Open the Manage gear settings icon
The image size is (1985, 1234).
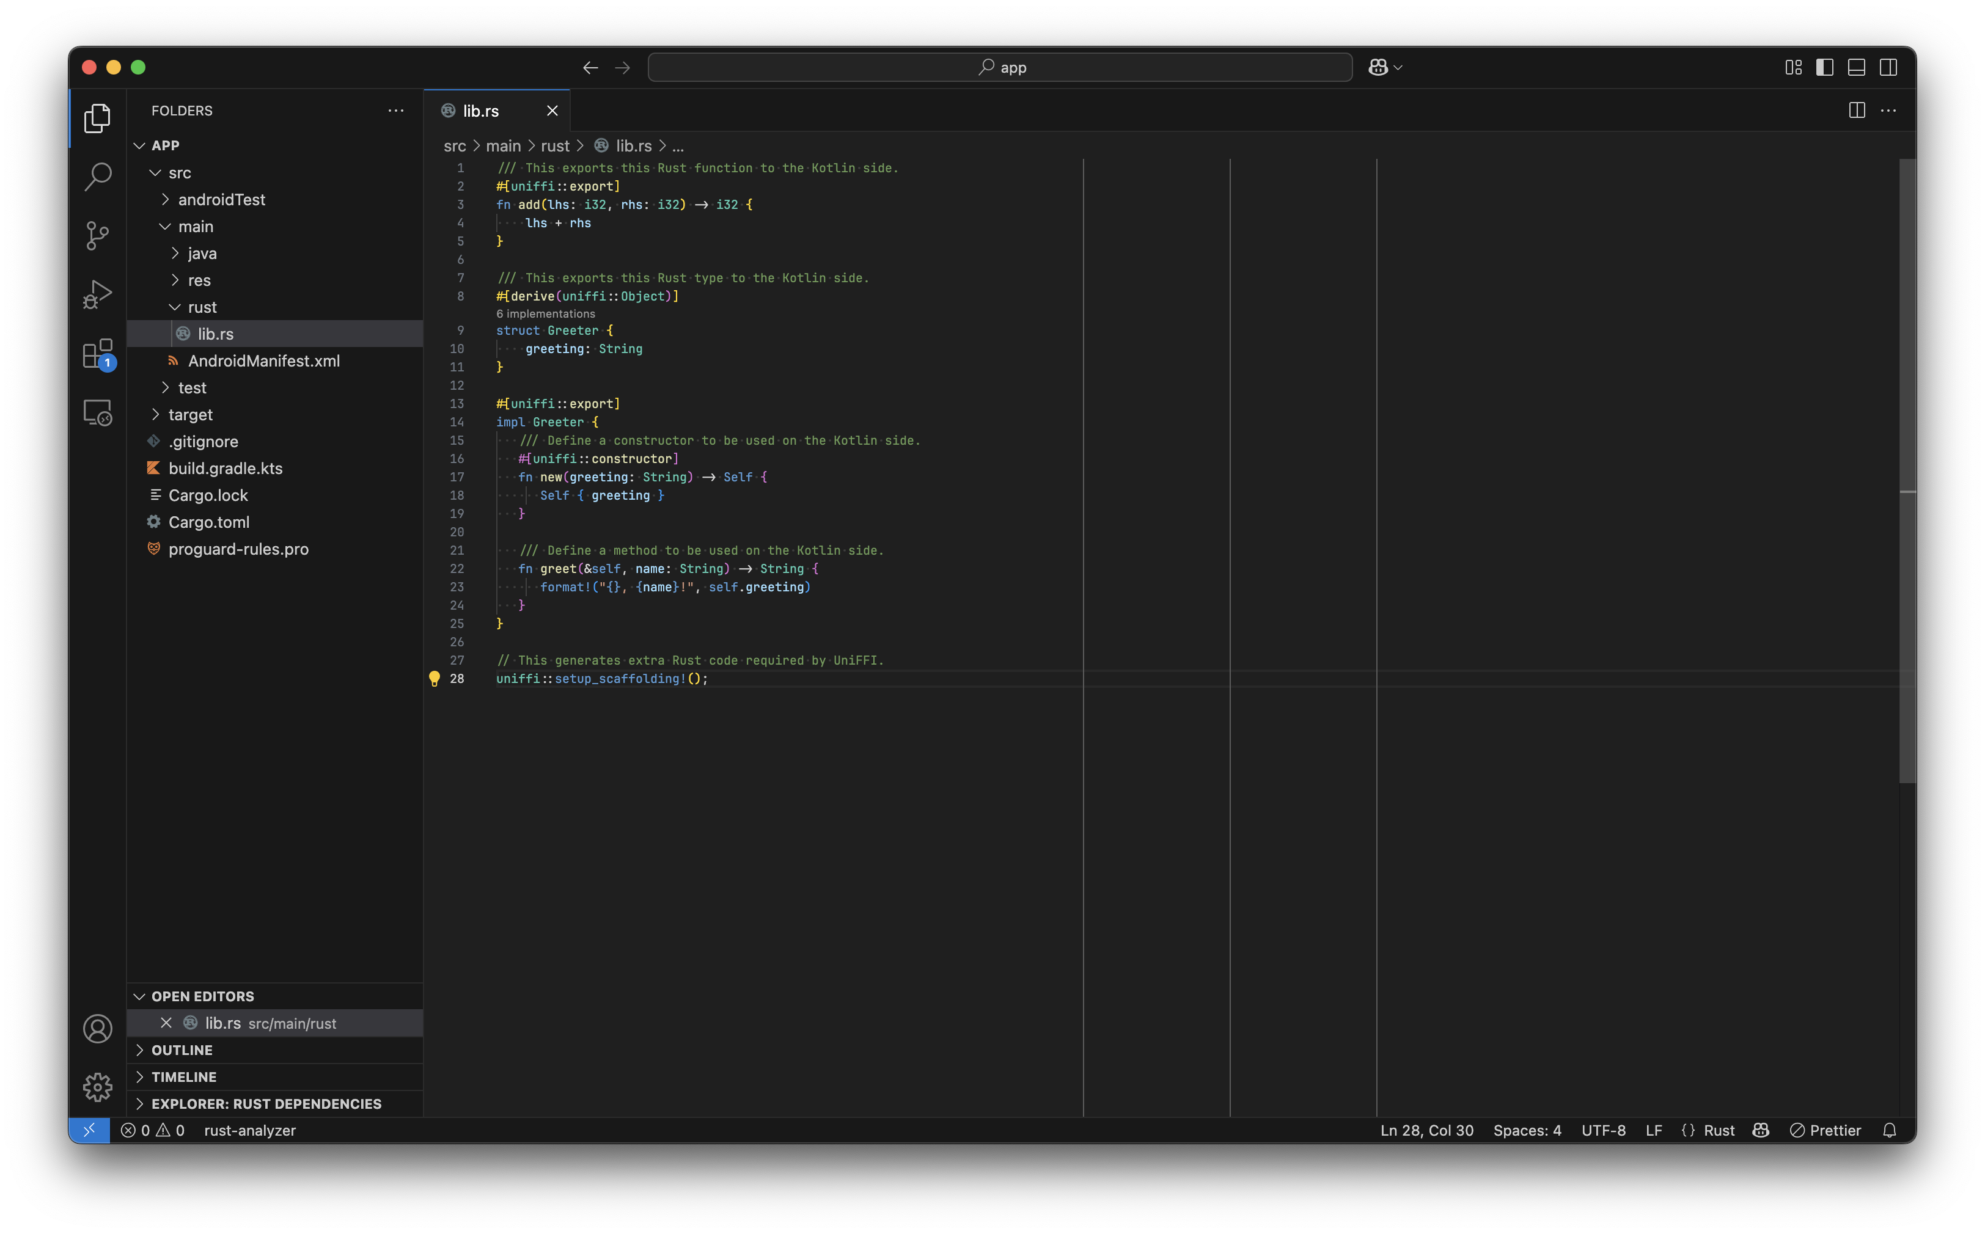(97, 1087)
